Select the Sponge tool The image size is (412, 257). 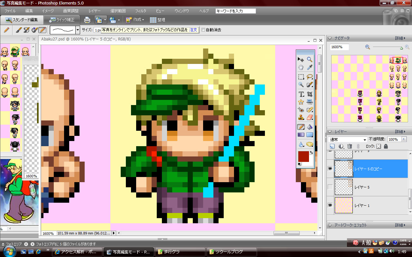pyautogui.click(x=310, y=144)
